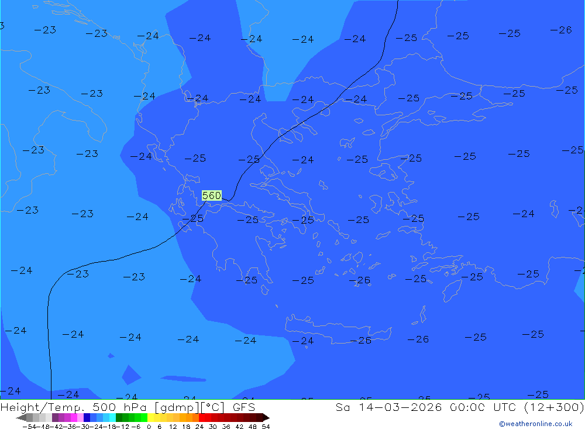Pick the light pink legend swatch

80,417
